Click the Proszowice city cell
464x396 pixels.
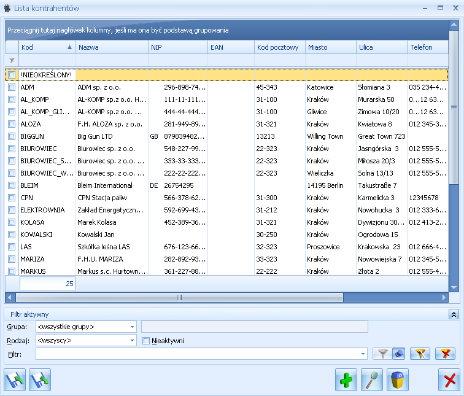[x=331, y=247]
